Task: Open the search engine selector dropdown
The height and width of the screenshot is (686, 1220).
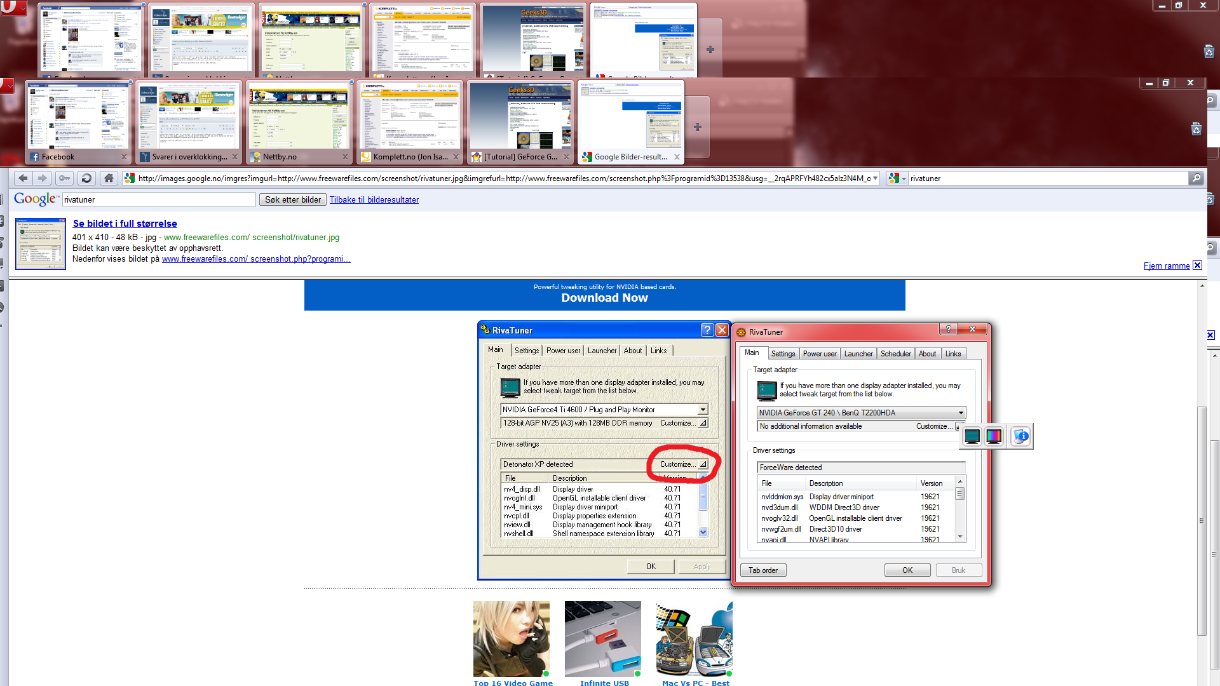Action: 897,178
